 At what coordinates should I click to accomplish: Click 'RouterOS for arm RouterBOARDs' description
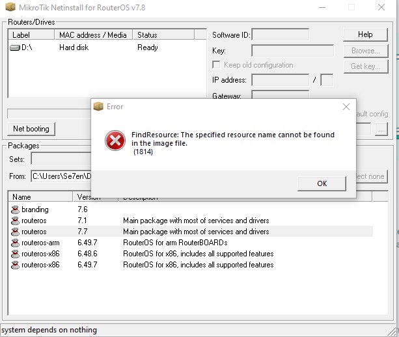(175, 243)
